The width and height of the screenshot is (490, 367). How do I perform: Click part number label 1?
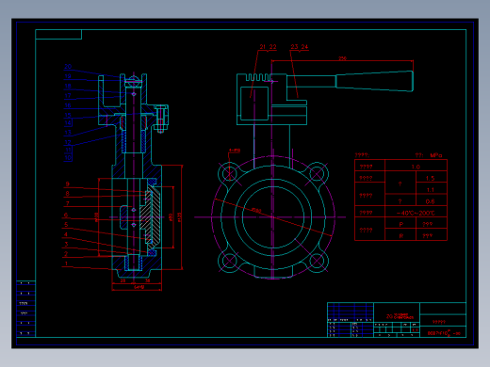pos(66,263)
